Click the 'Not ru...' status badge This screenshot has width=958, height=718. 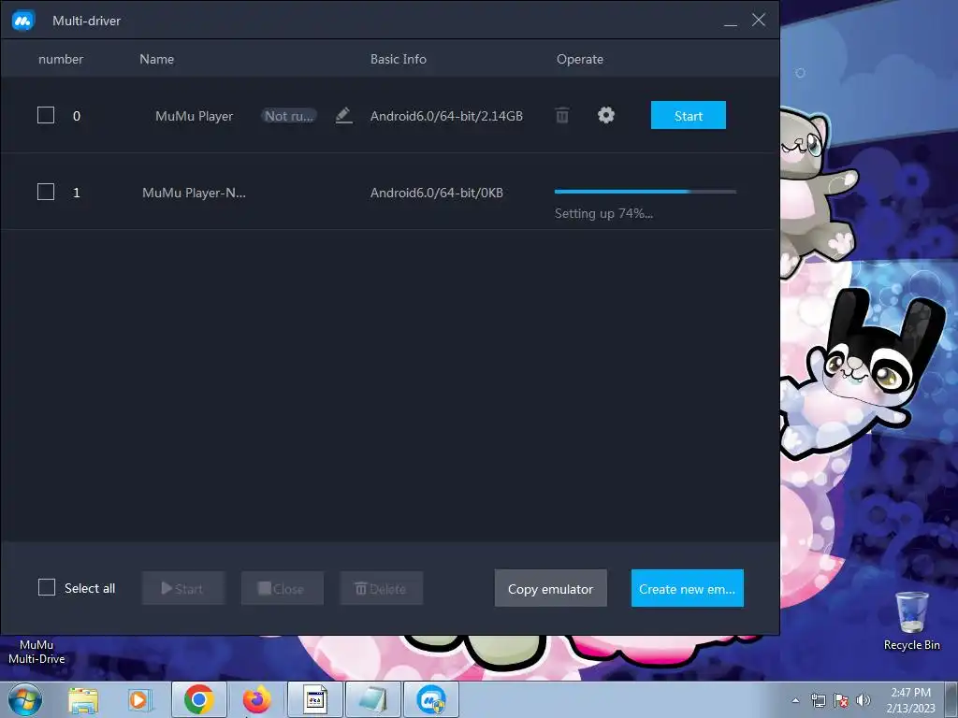(x=289, y=116)
